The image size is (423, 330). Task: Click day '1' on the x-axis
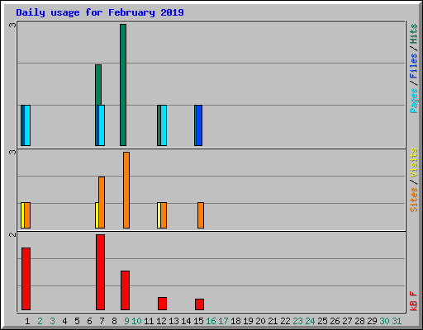[27, 321]
